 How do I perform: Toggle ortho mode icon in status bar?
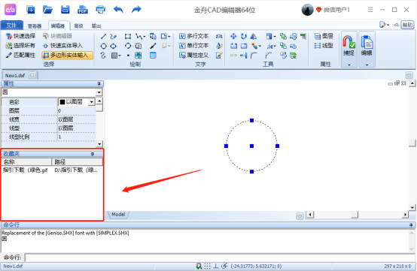click(x=216, y=266)
